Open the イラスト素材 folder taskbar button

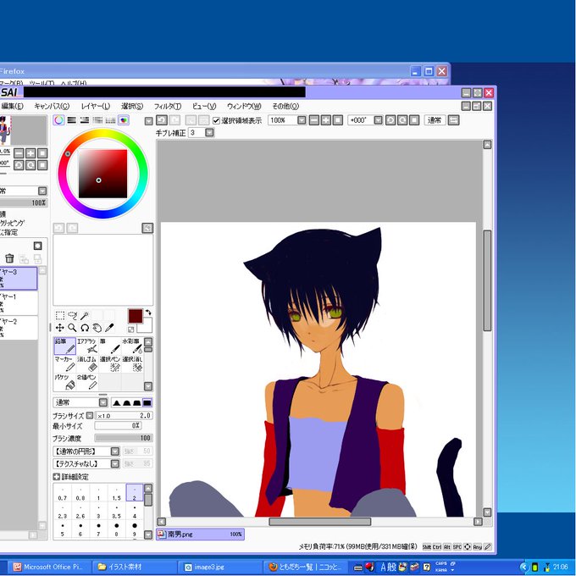click(134, 567)
